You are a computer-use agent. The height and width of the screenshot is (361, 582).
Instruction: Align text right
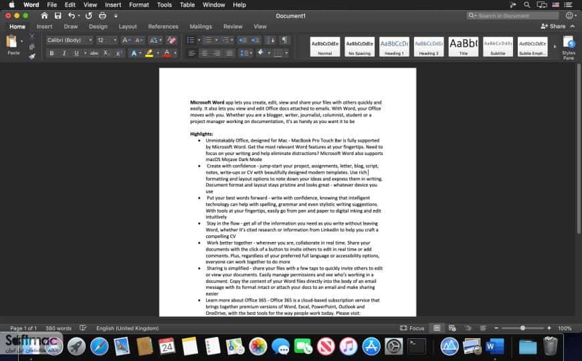click(217, 53)
